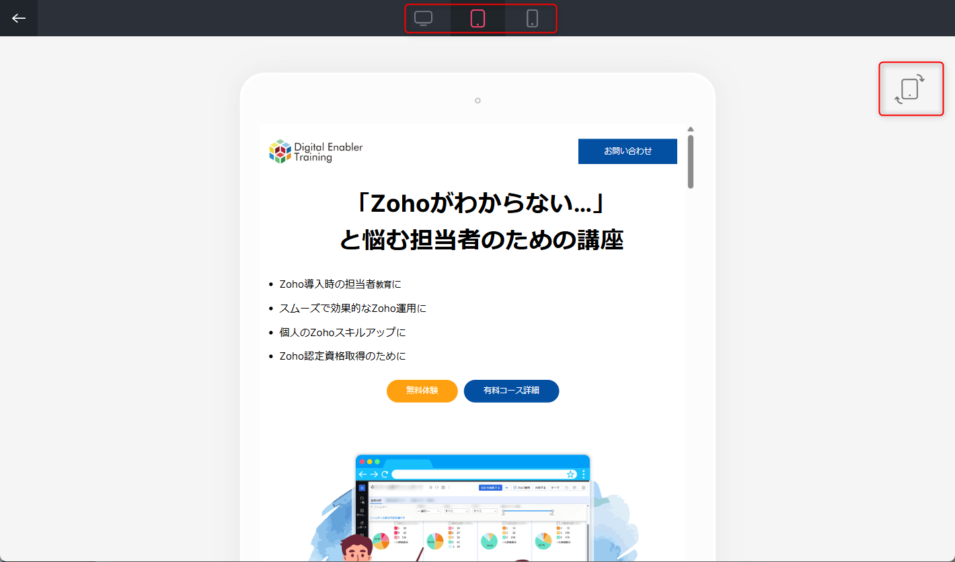Switch to mobile phone preview

532,18
